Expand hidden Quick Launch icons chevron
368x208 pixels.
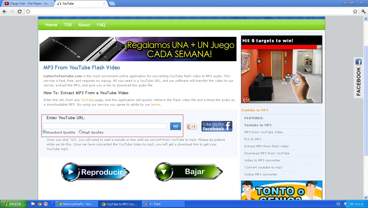pos(52,203)
